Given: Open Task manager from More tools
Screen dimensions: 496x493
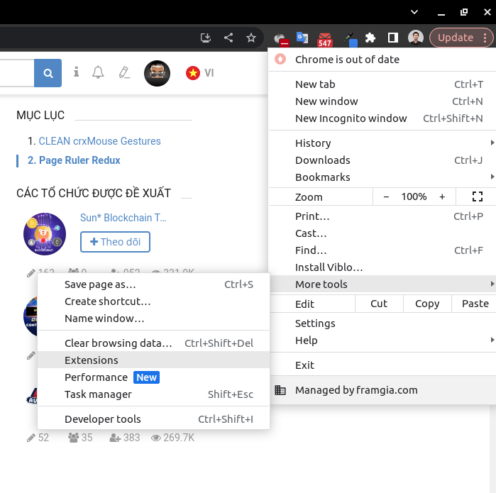Looking at the screenshot, I should pos(153,394).
